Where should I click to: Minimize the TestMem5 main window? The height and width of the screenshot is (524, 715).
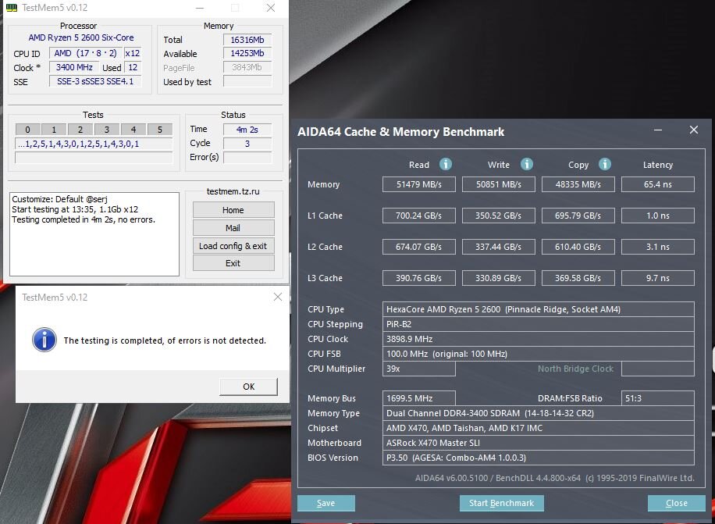200,8
